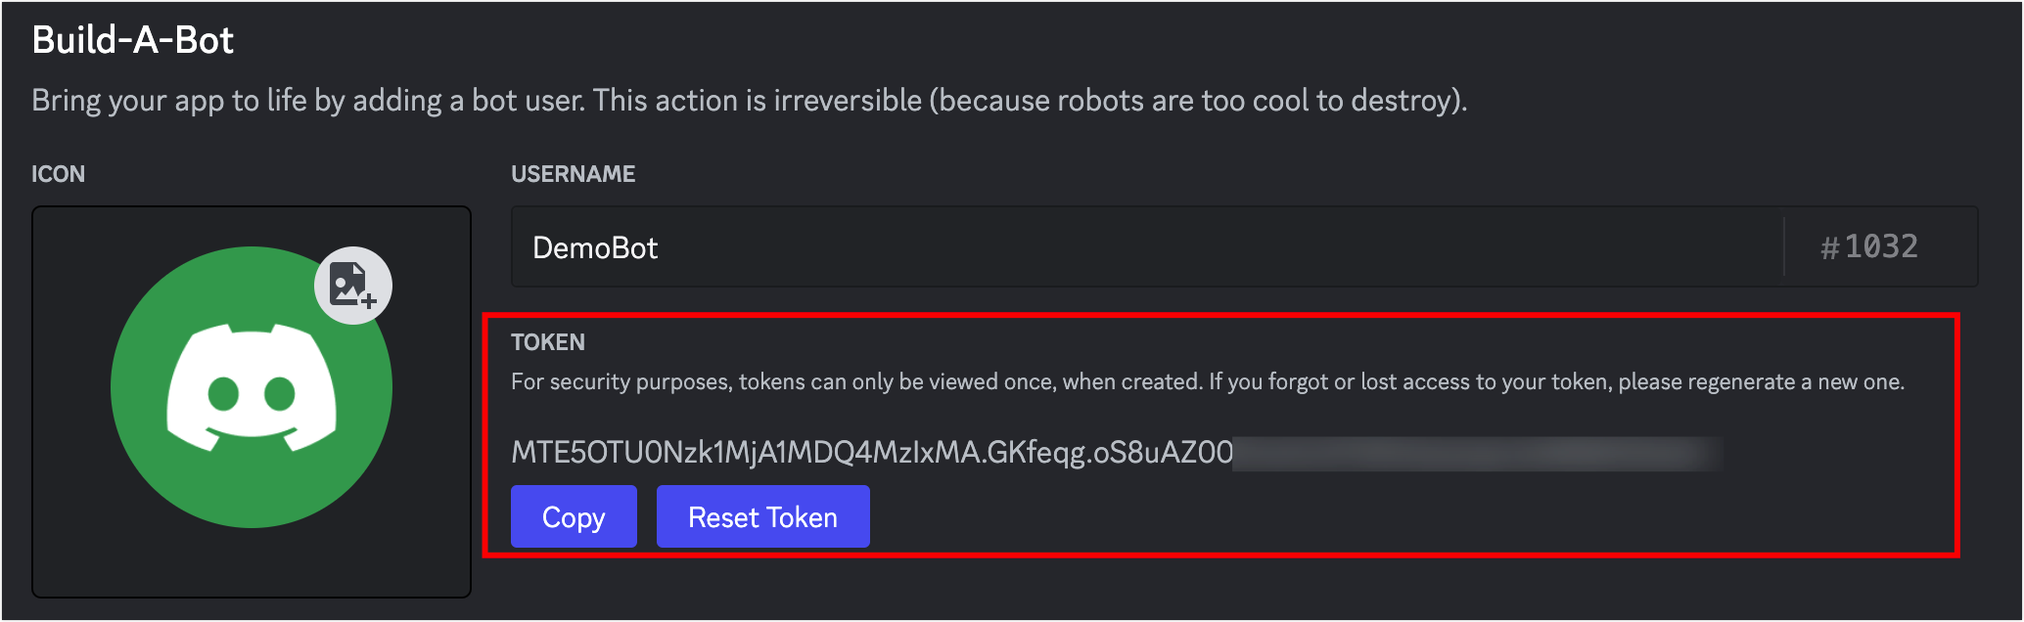Click the USERNAME field label
Image resolution: width=2024 pixels, height=622 pixels.
coord(574,174)
